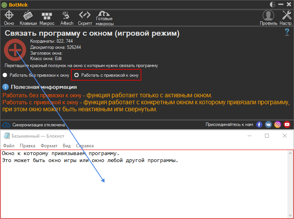294x219 pixels.
Task: Click the Безымянный — Блокнот title text
Action: click(38, 136)
